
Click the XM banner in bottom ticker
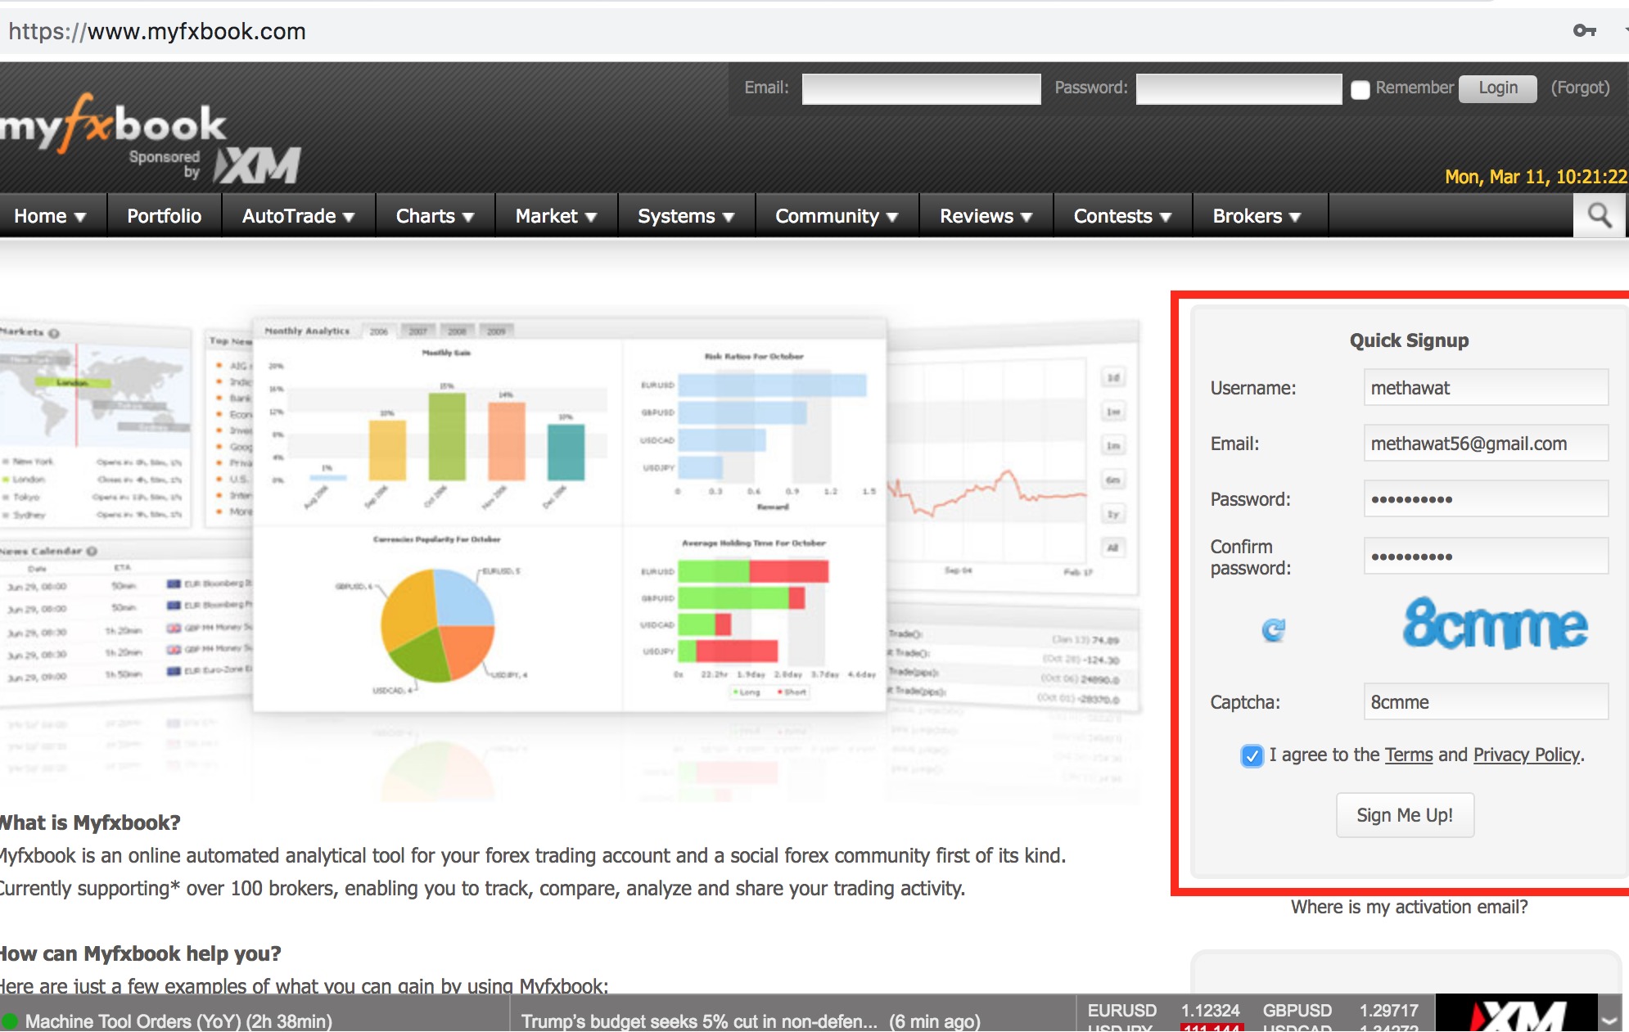pos(1517,1013)
